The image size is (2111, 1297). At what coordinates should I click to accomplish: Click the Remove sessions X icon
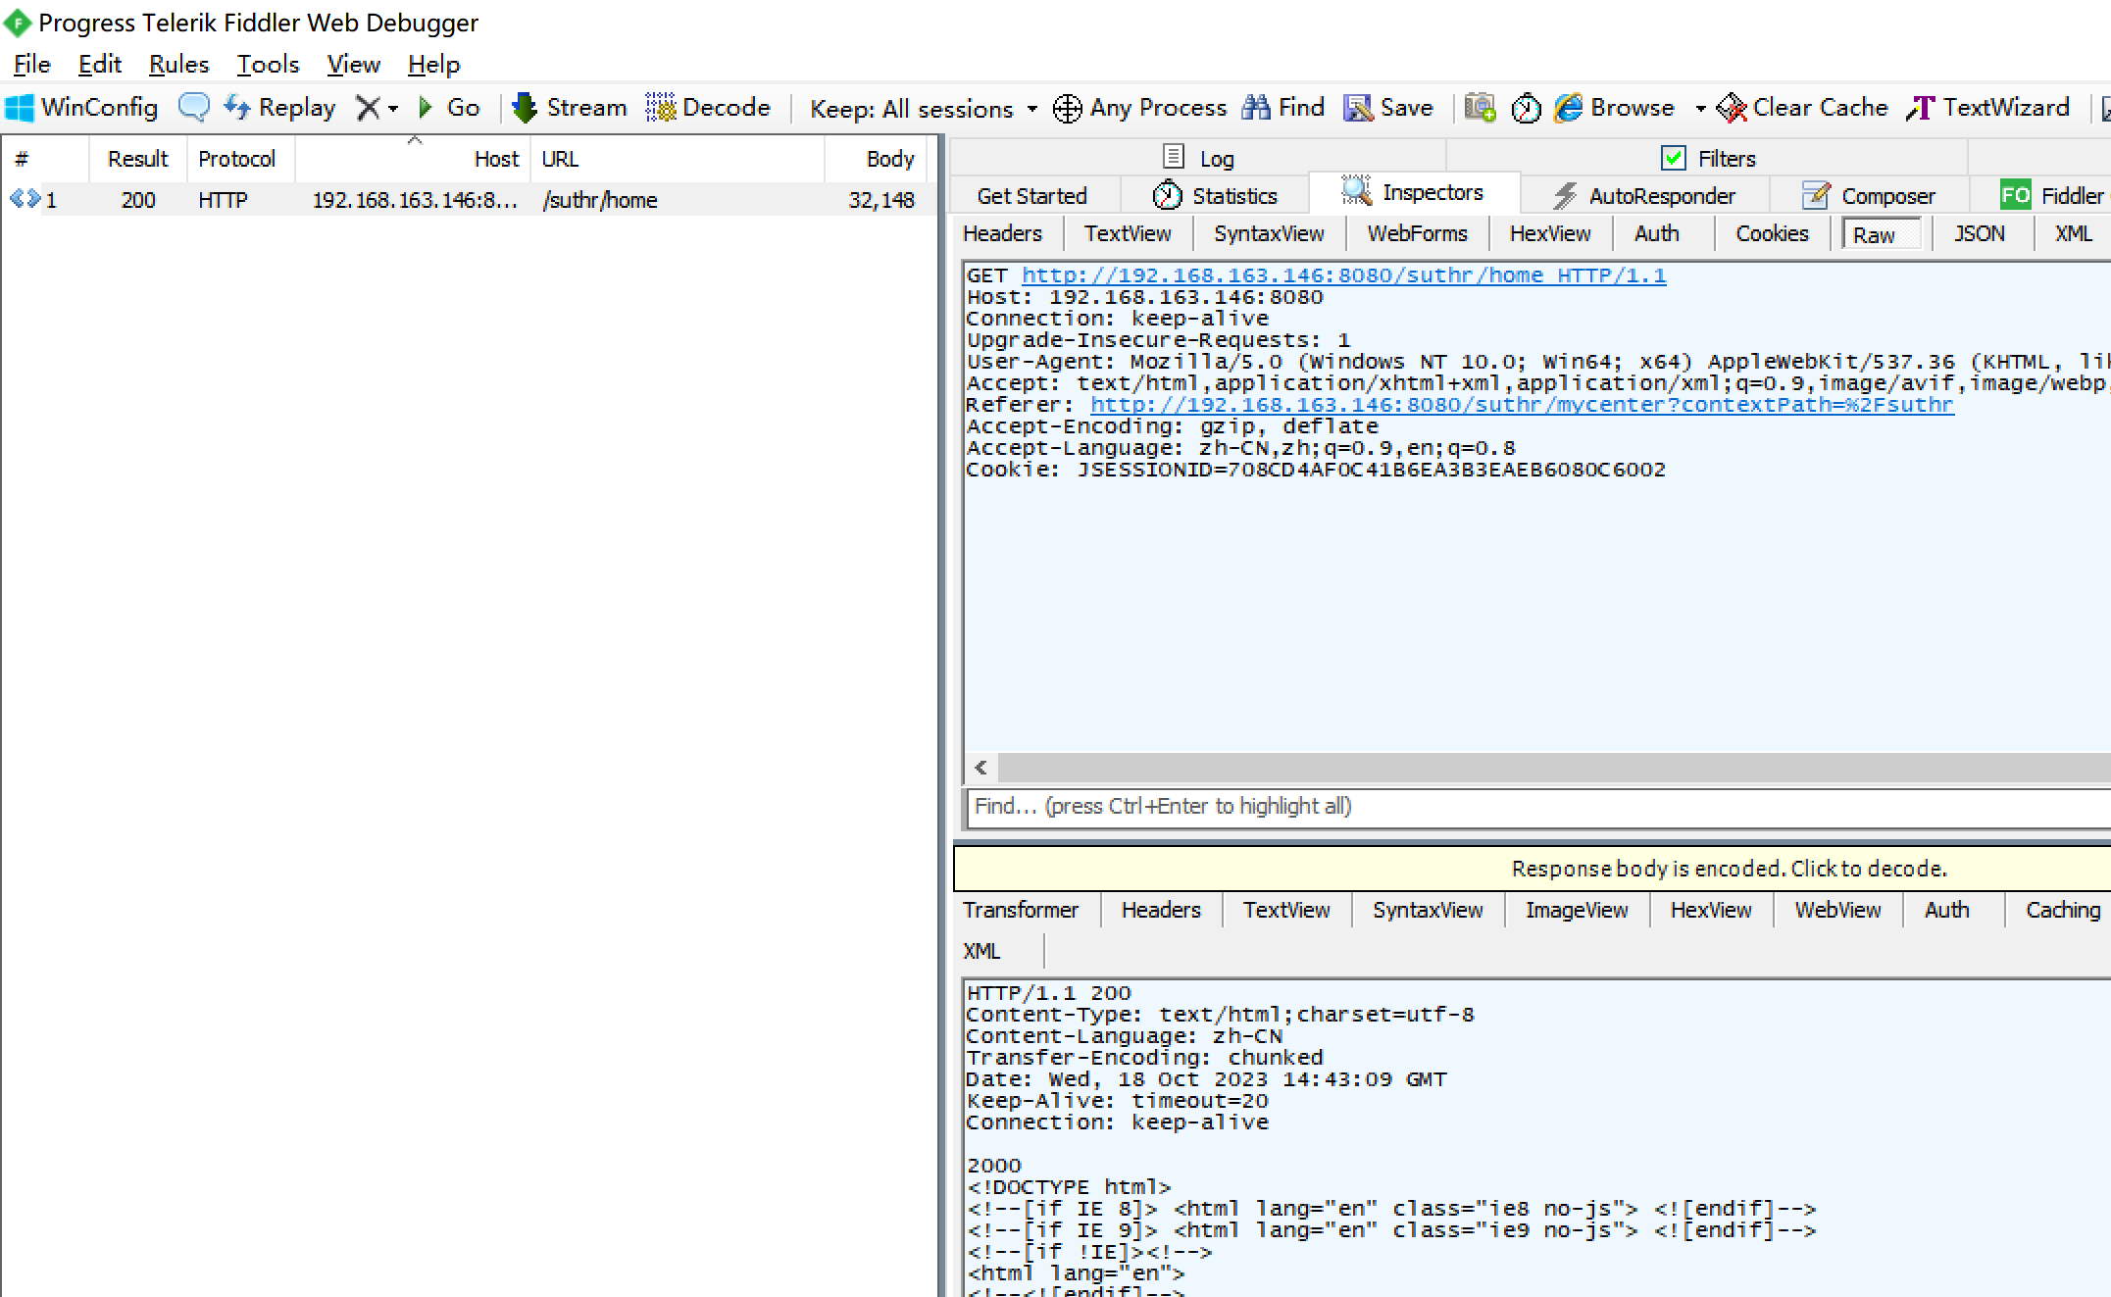[368, 108]
